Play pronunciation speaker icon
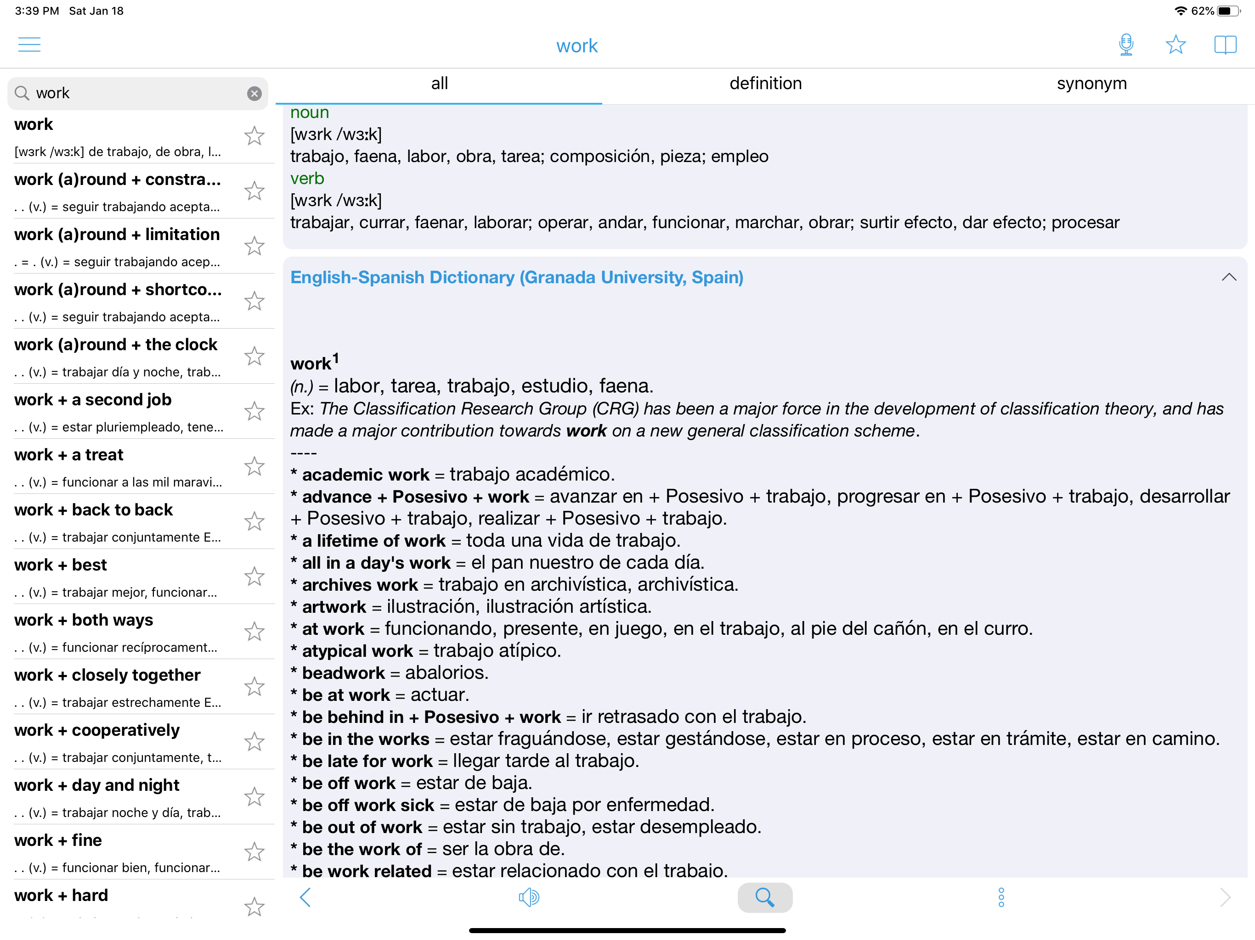 click(529, 897)
